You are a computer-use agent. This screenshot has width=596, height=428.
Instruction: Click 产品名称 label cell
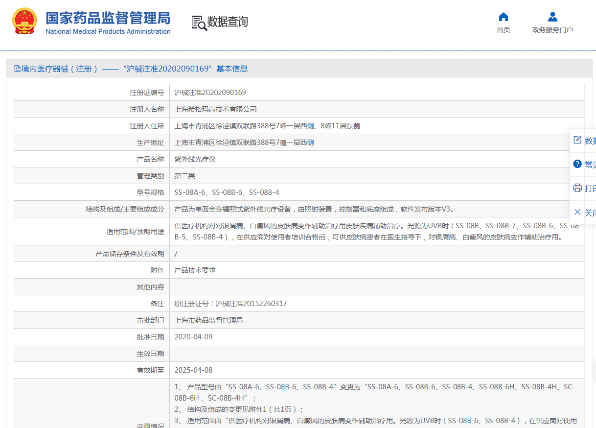coord(92,159)
